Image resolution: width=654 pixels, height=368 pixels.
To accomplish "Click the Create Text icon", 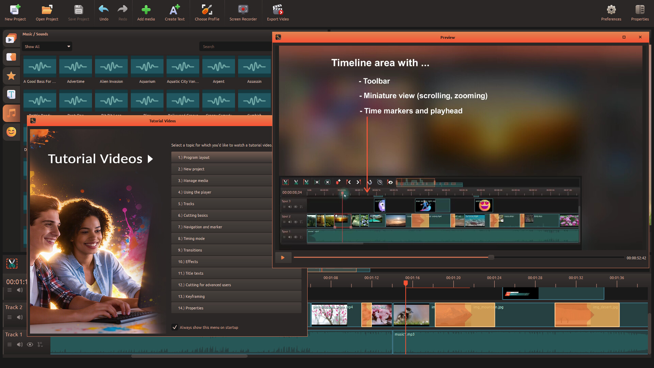I will coord(174,10).
